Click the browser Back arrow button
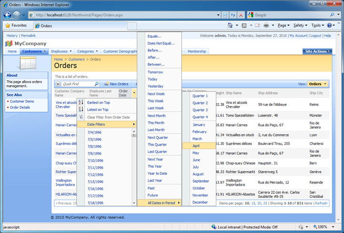Screen dimensions: 344x233 tap(8, 15)
